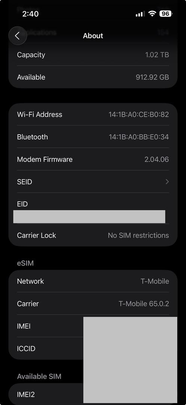Tap the back arrow button
Viewport: 186px width, 405px height.
pos(18,36)
